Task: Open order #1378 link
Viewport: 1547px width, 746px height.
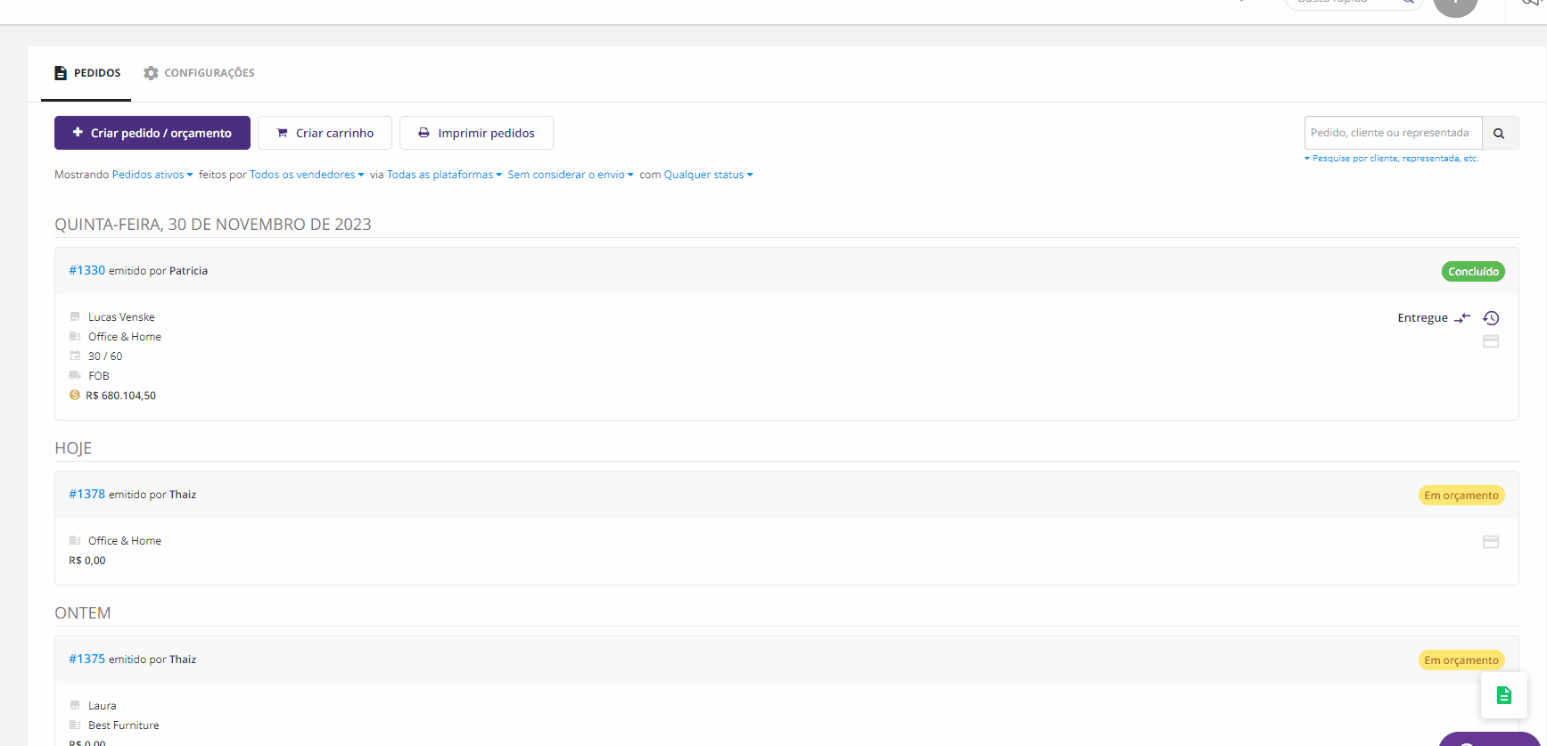Action: (x=87, y=494)
